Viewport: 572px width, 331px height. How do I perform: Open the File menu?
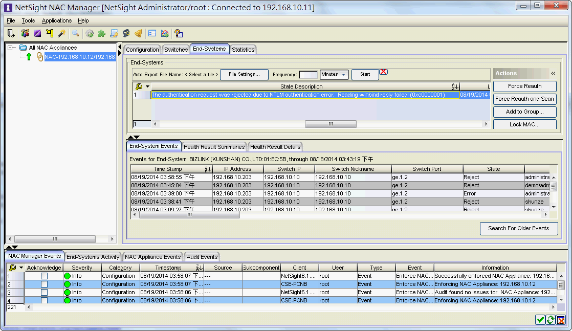tap(11, 20)
